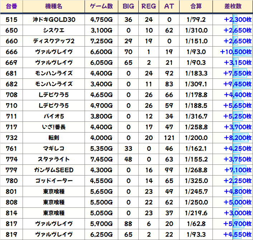Click the 1/325.0 combined rate
The height and width of the screenshot is (240, 253).
[196, 181]
